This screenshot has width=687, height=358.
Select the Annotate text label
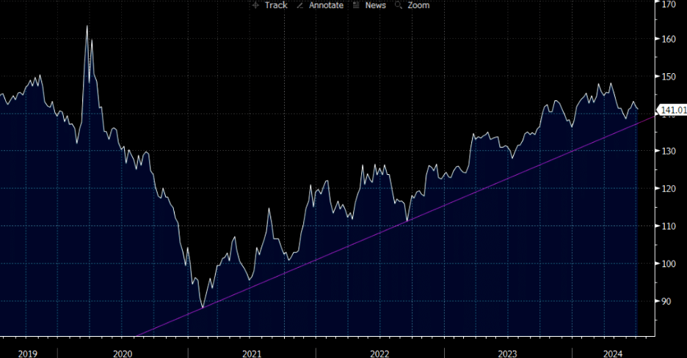tap(327, 5)
